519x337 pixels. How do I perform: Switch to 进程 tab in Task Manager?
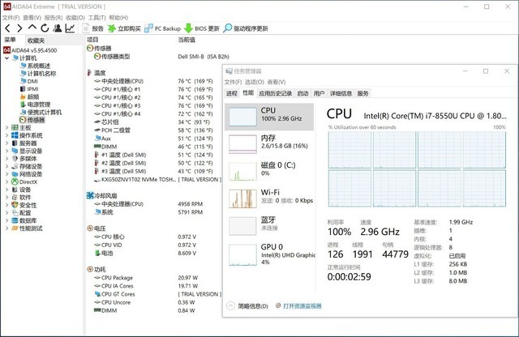[x=232, y=94]
